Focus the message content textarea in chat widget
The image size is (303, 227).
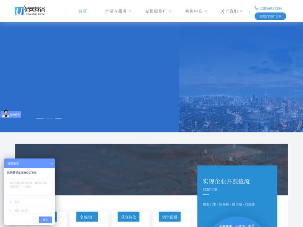(x=29, y=187)
